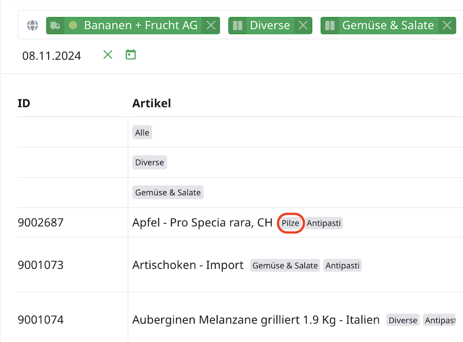Click the globe icon in the filter bar

pos(33,25)
